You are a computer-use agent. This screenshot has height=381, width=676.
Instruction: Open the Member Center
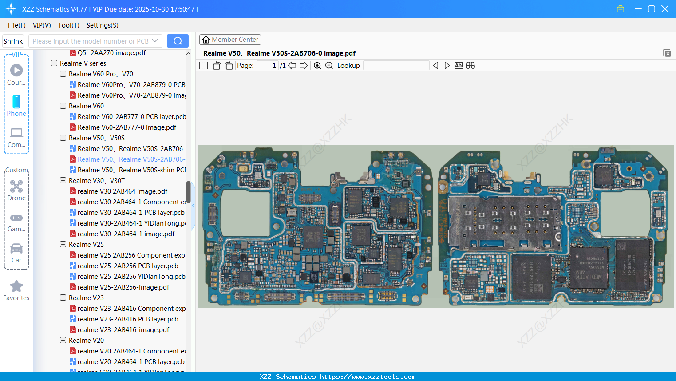(230, 40)
